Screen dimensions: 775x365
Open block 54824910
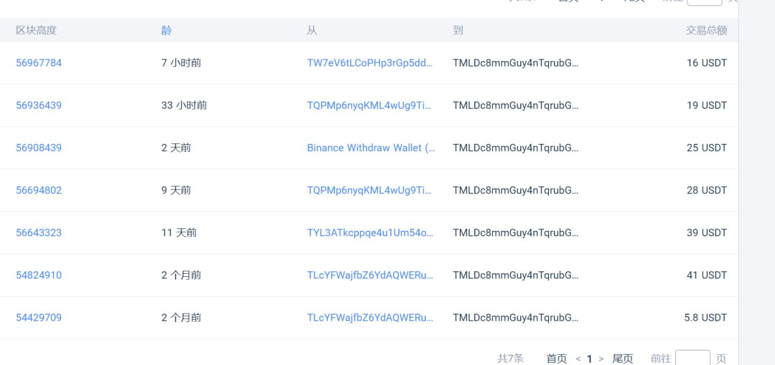(39, 275)
